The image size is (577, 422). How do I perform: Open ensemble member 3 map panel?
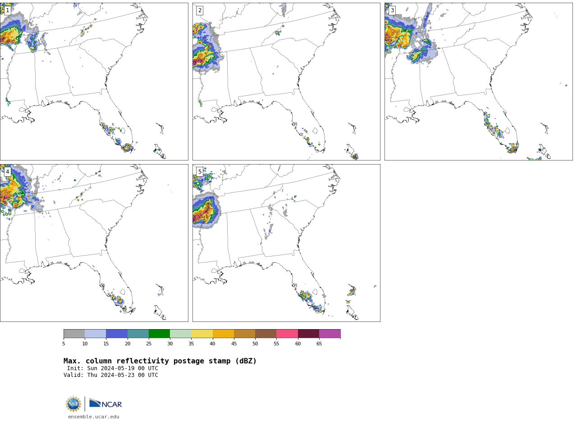click(478, 81)
